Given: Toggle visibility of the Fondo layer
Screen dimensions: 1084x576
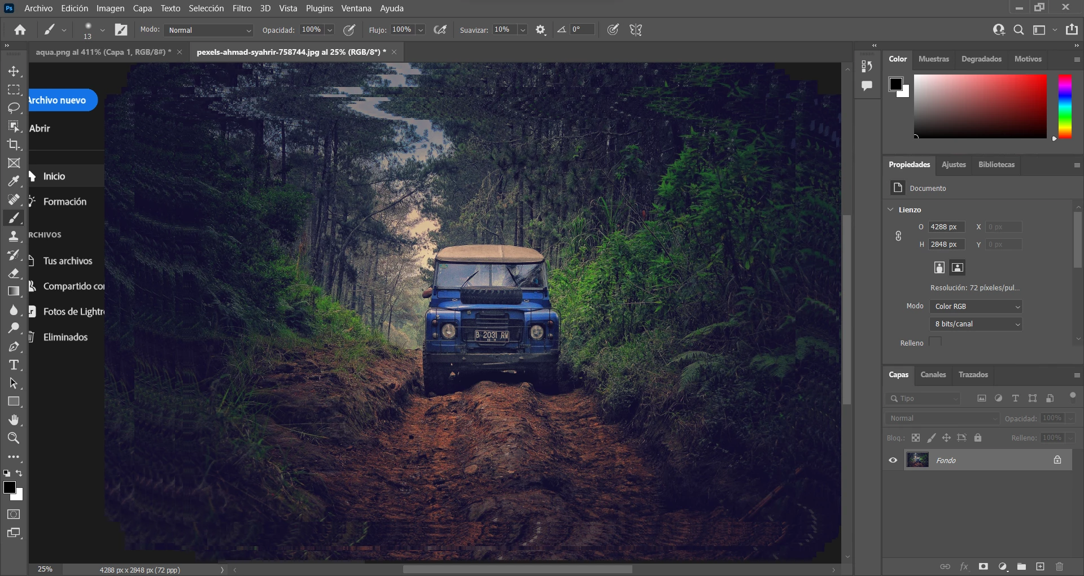Looking at the screenshot, I should pos(893,460).
